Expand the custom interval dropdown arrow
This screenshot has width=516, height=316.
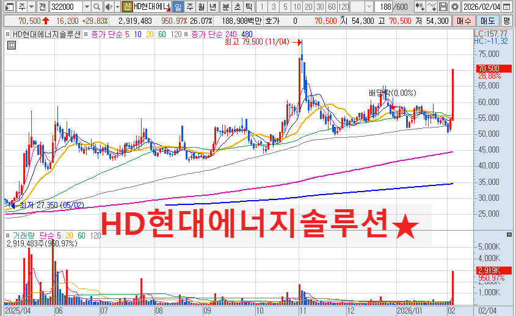coord(369,7)
